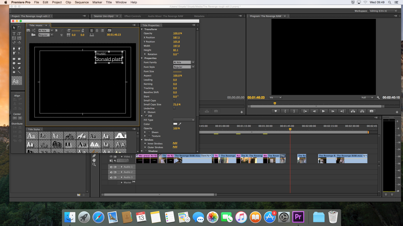Collapse the Strokes section
403x226 pixels.
tap(142, 140)
